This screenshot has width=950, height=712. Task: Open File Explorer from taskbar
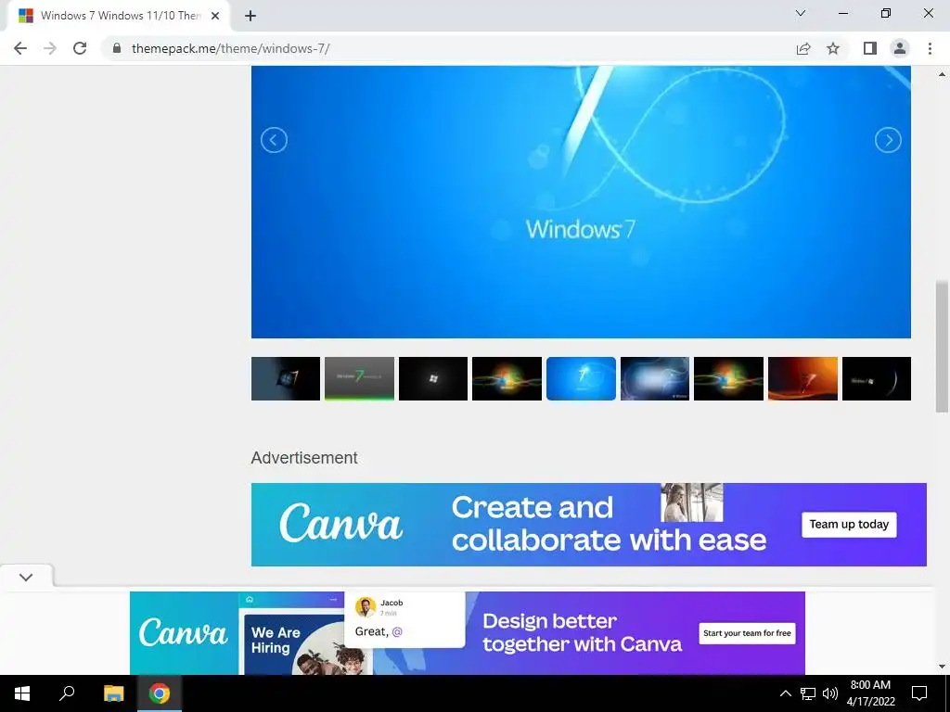(113, 693)
